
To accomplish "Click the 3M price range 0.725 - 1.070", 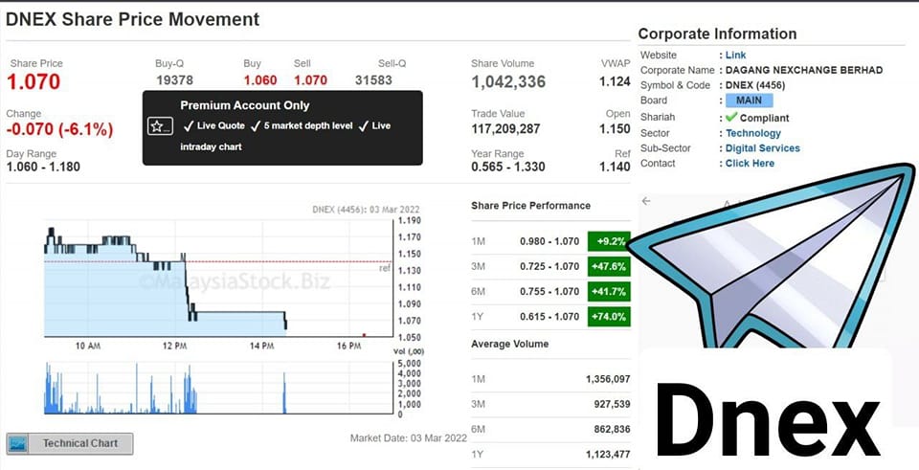I will (x=549, y=266).
